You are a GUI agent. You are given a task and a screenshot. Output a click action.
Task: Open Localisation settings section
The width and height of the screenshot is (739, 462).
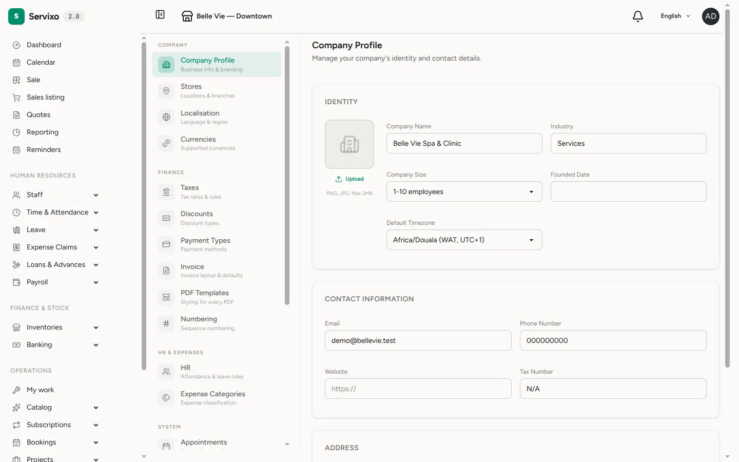(217, 117)
